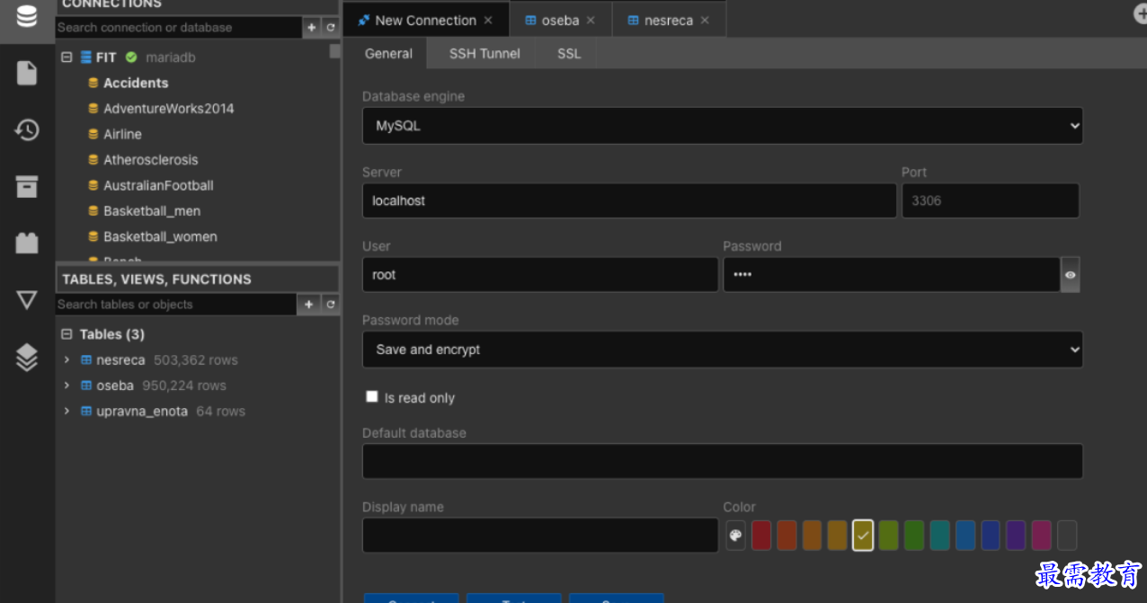The height and width of the screenshot is (603, 1147).
Task: Collapse the Tables (3) group
Action: (67, 334)
